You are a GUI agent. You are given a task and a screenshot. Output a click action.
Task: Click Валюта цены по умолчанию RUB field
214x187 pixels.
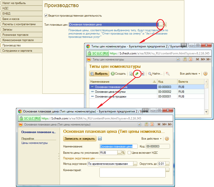coord(109,153)
